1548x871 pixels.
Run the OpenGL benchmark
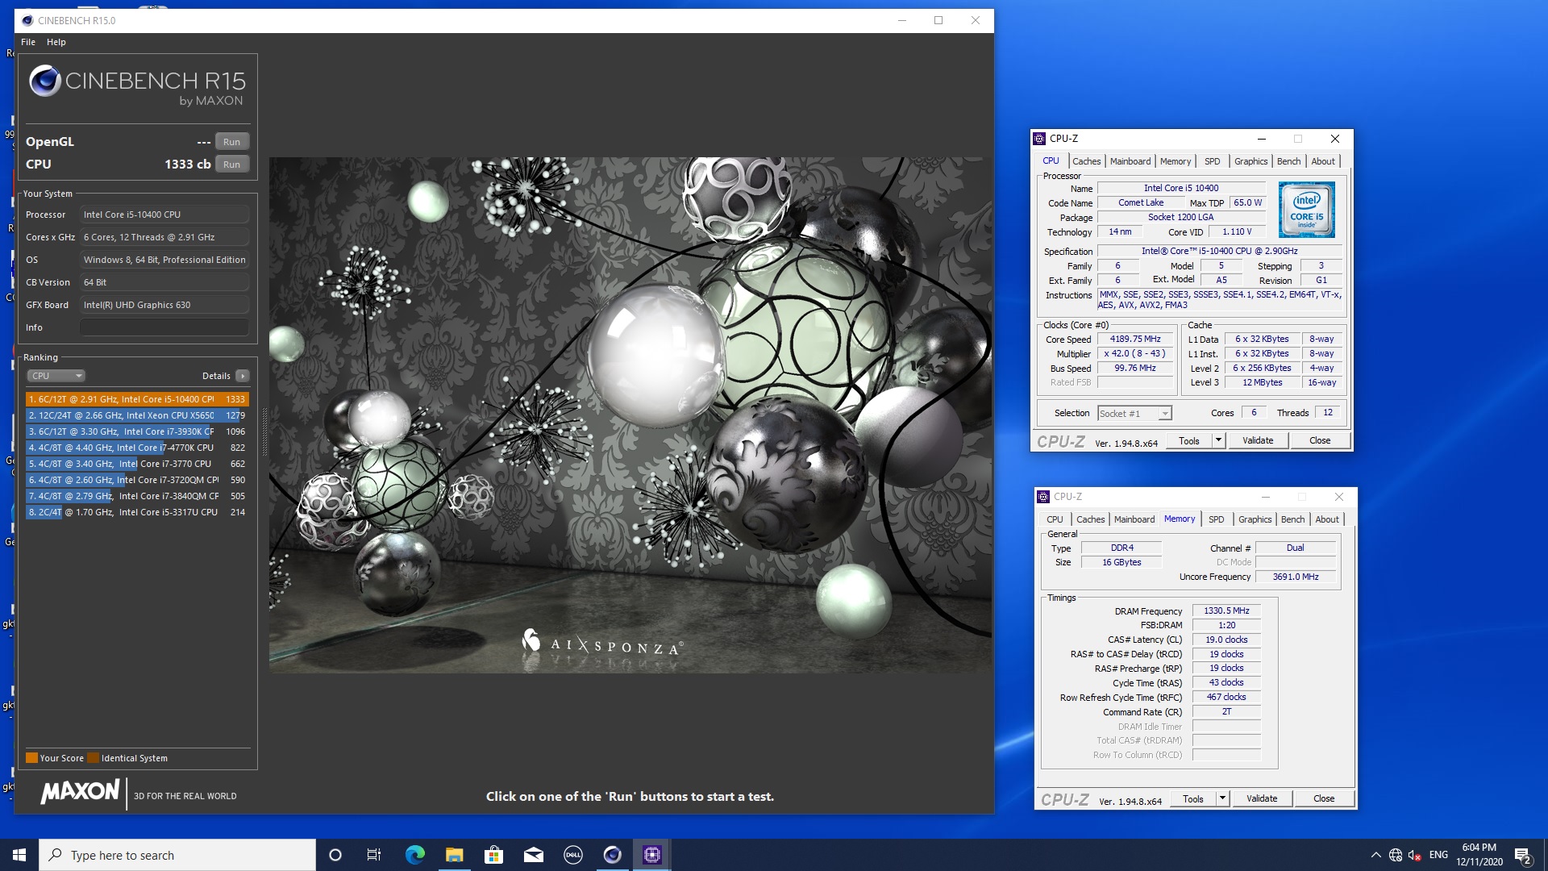[231, 142]
